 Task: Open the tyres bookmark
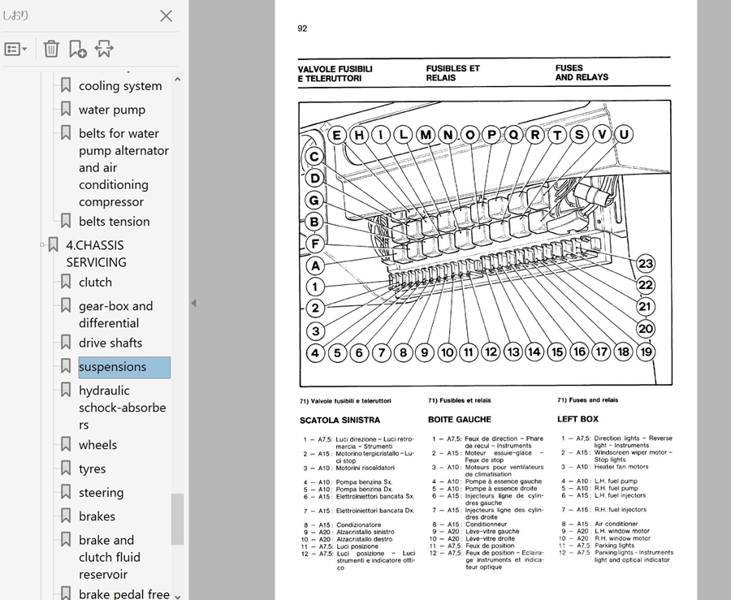coord(93,468)
